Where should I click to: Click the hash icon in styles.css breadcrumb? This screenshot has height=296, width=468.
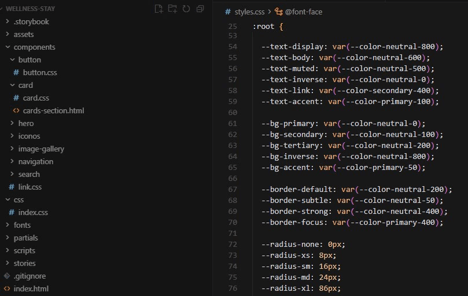click(x=228, y=12)
